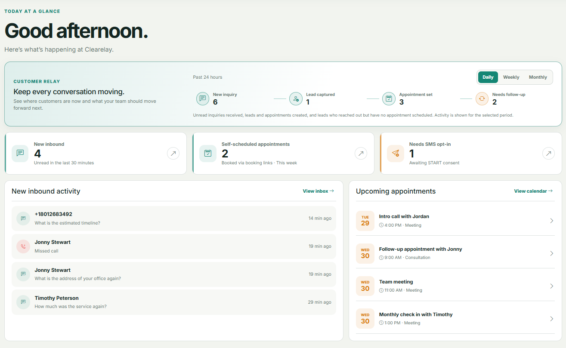Open Timothy Peterson's message
The height and width of the screenshot is (348, 566).
(x=174, y=302)
